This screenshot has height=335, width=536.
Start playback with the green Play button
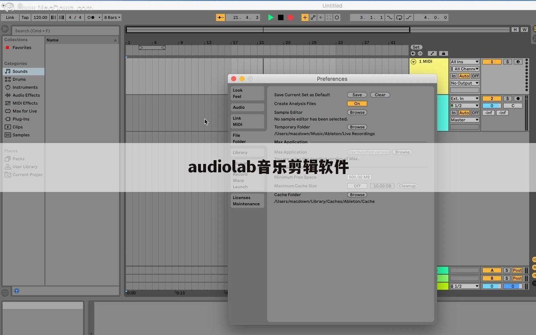[271, 18]
